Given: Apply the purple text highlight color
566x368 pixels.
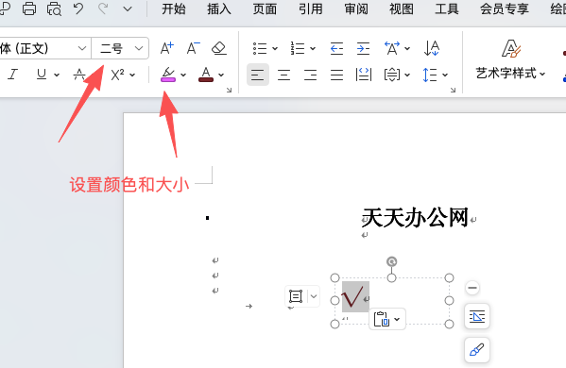Looking at the screenshot, I should pyautogui.click(x=168, y=75).
